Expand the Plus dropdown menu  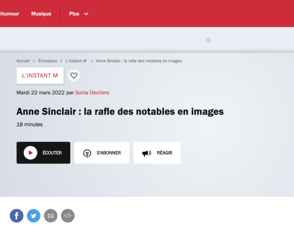click(79, 14)
